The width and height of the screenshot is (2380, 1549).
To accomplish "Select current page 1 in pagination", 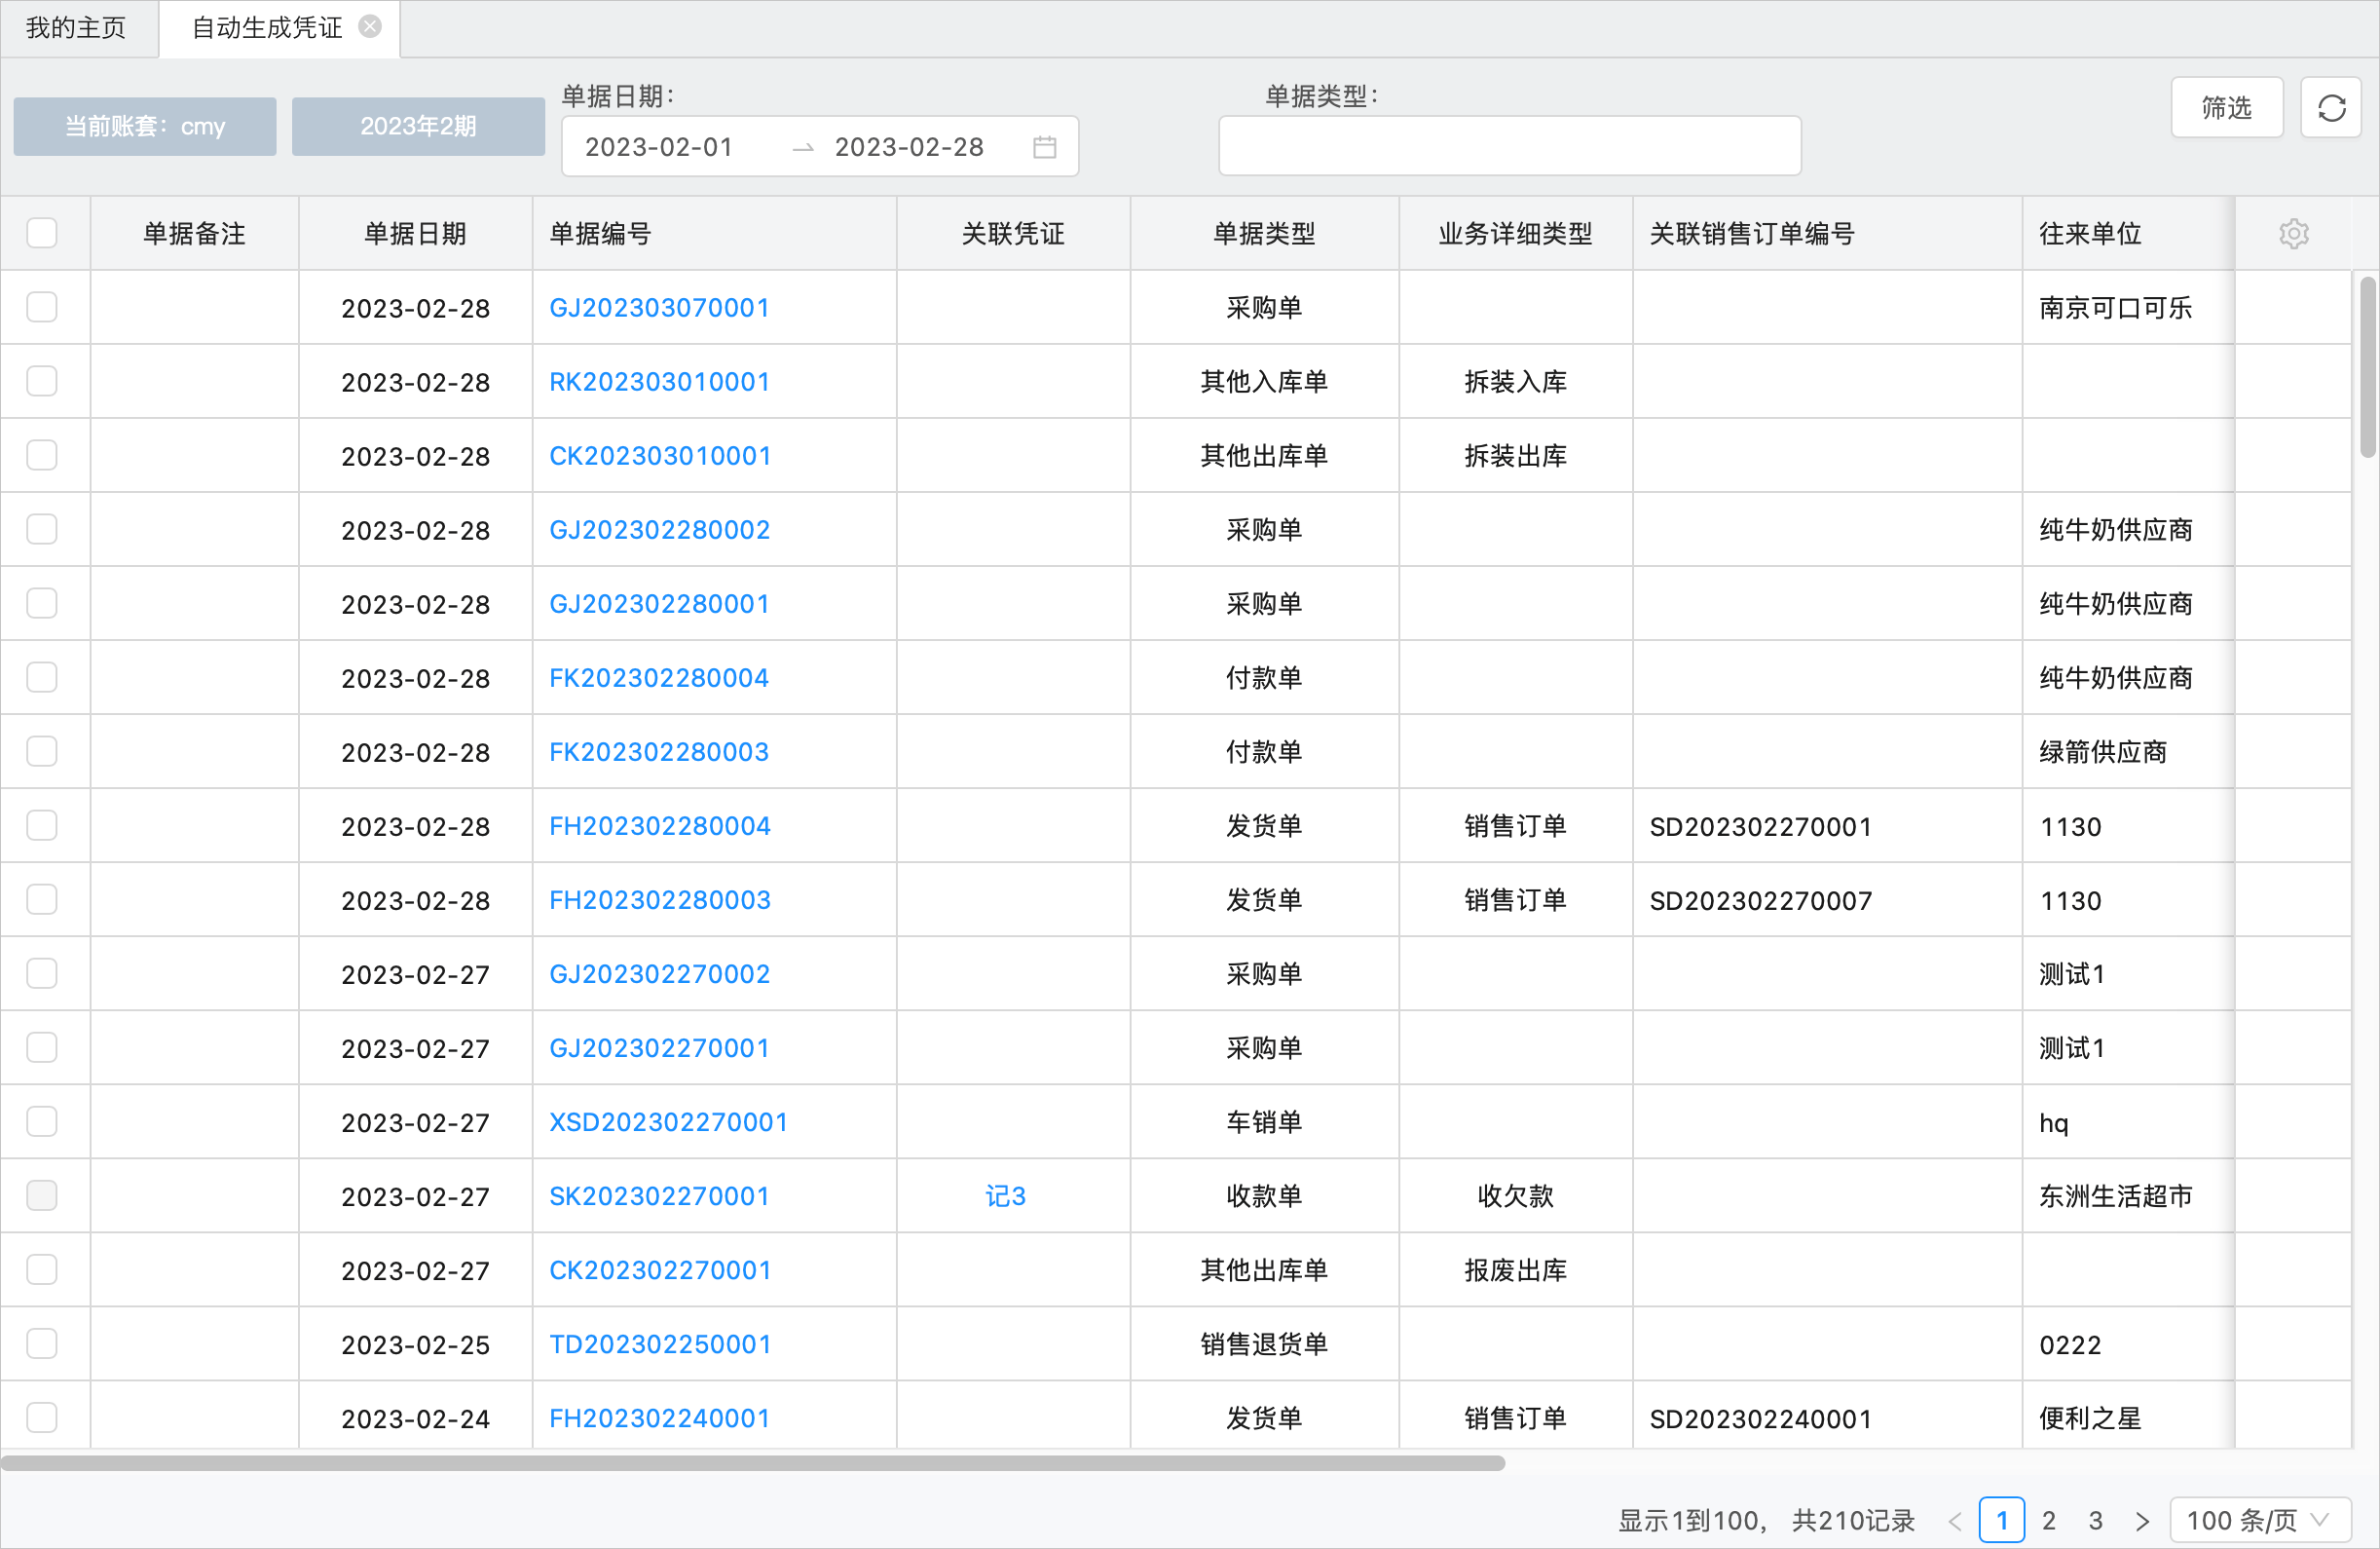I will pos(2002,1521).
